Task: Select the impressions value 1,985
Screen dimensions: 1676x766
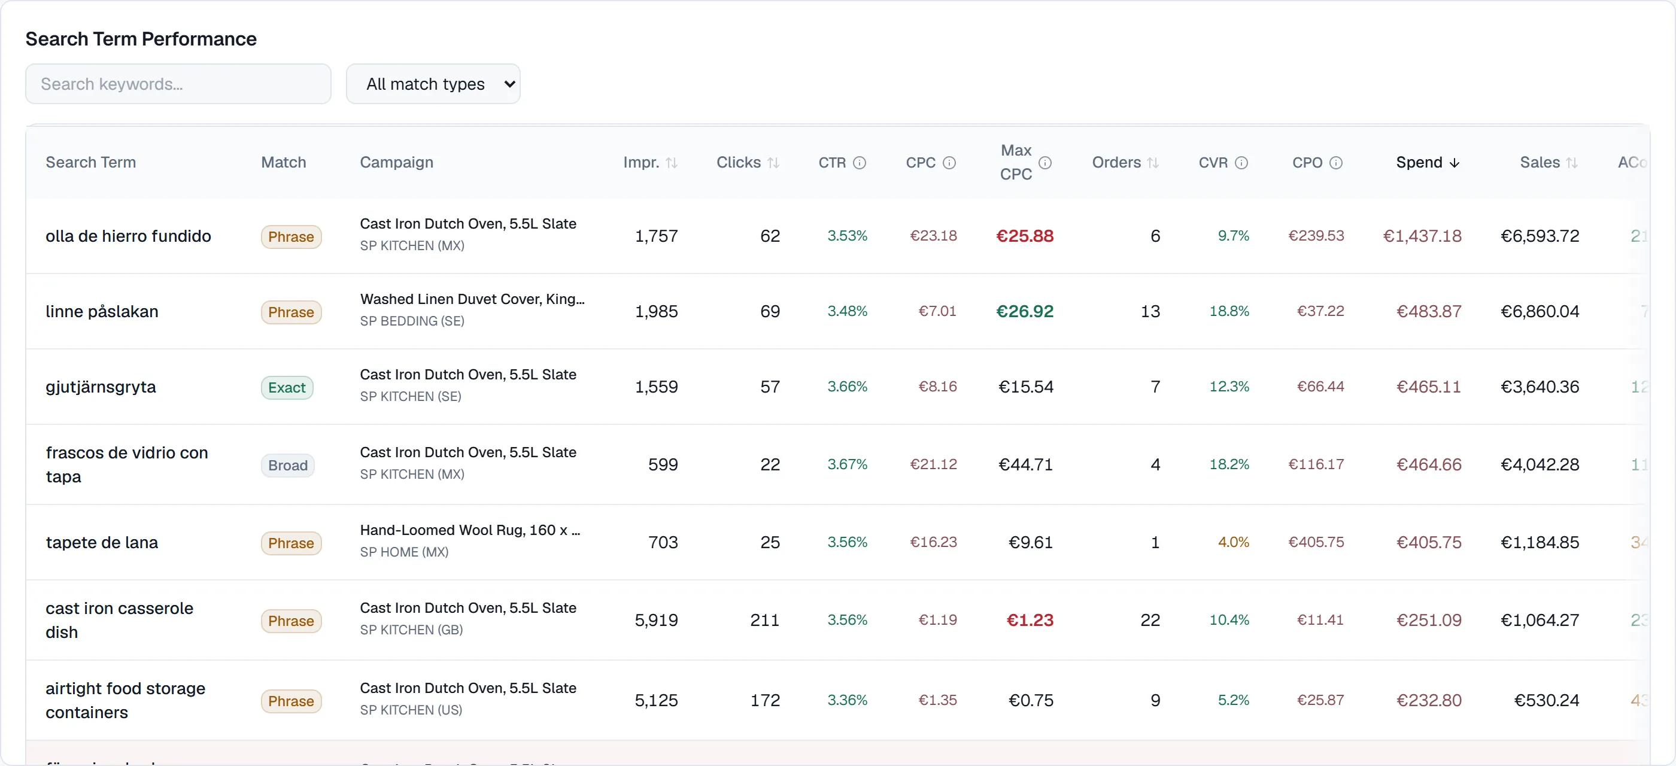Action: pos(656,311)
